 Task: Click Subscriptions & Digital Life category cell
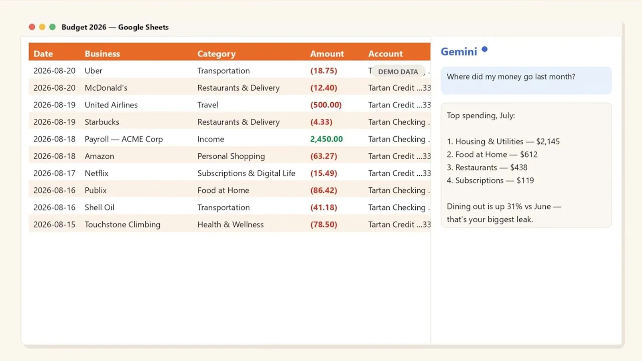tap(246, 173)
